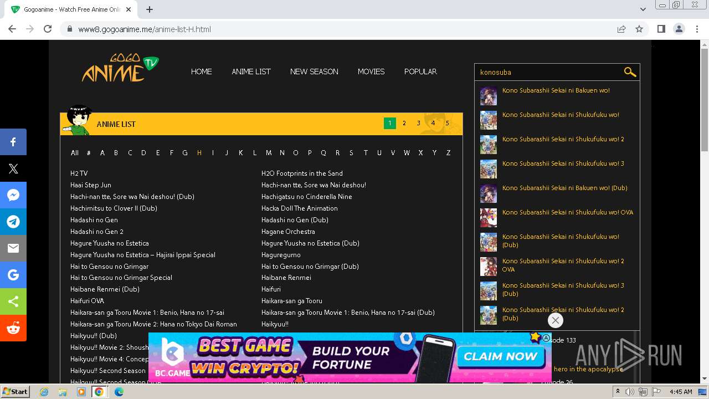Click the browser address bar
Viewport: 709px width, 399px height.
(338, 29)
